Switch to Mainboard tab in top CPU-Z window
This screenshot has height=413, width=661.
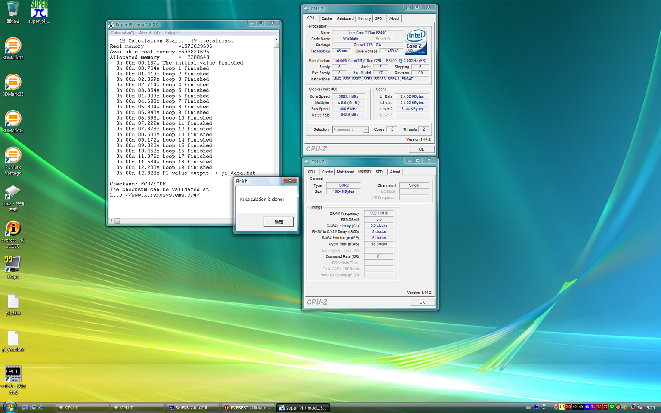click(345, 18)
